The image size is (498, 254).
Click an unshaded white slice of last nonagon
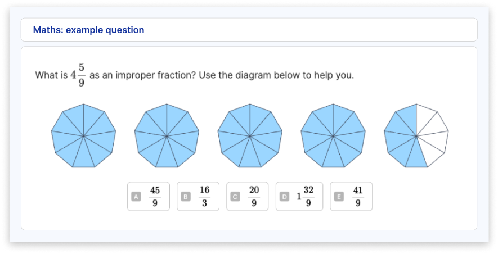click(x=434, y=127)
